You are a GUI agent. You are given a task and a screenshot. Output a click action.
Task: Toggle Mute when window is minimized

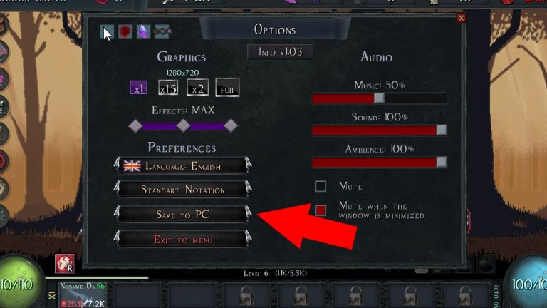(x=321, y=210)
